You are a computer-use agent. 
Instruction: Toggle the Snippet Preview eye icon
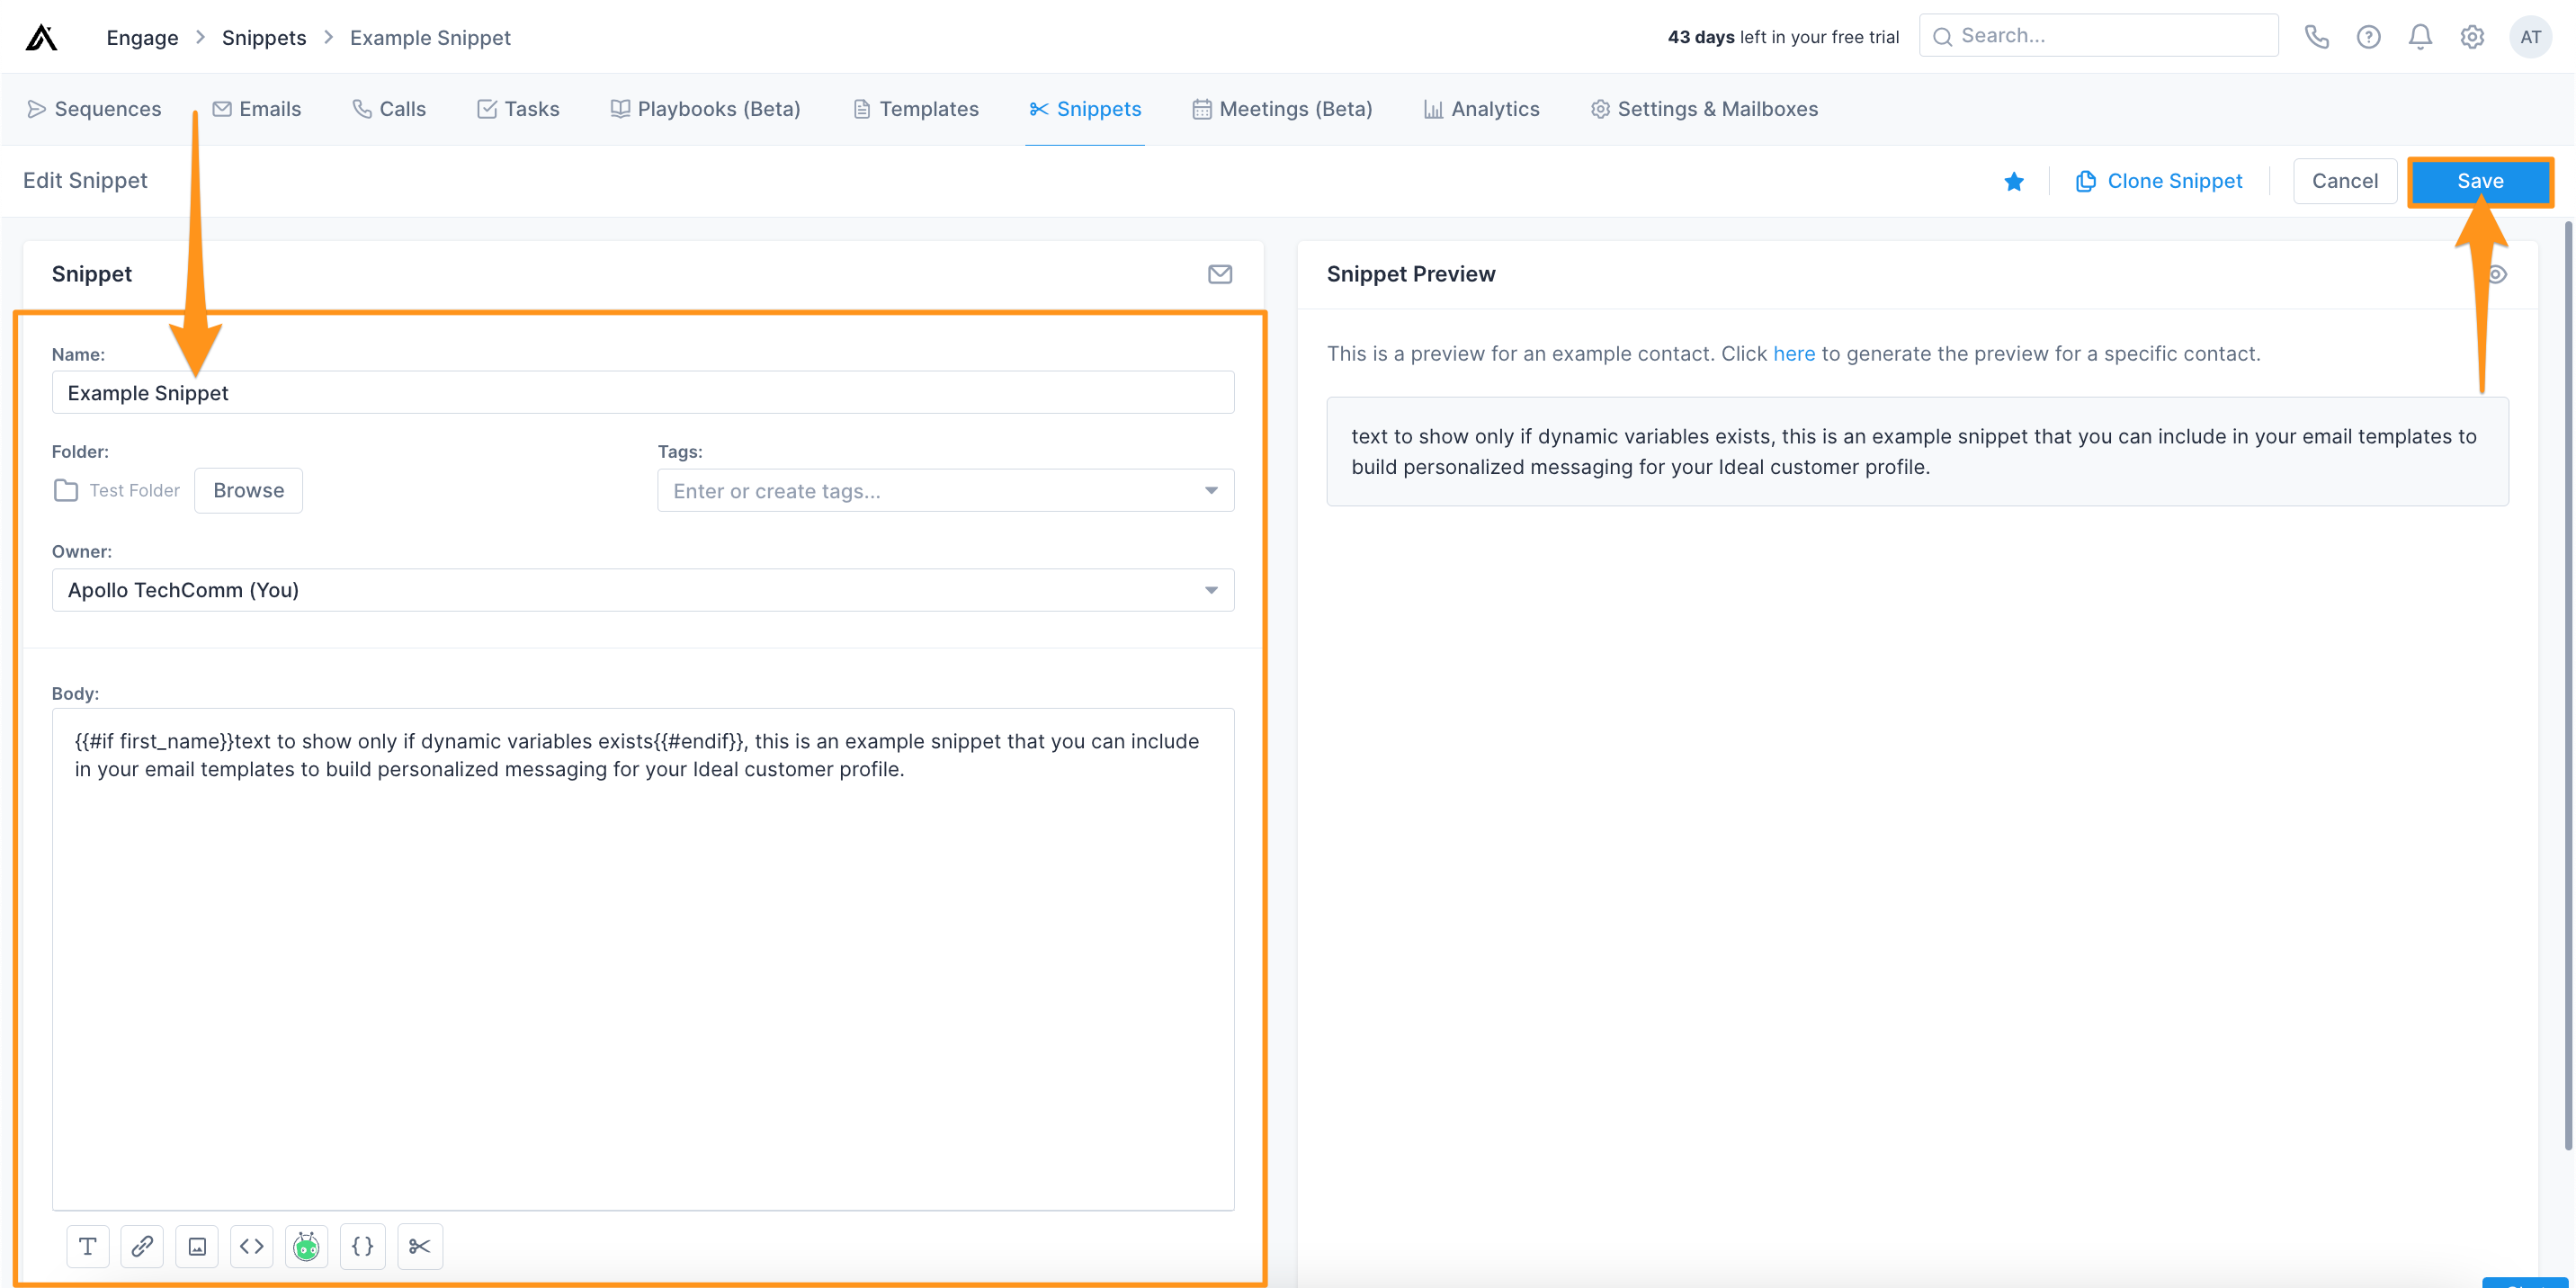(x=2497, y=274)
